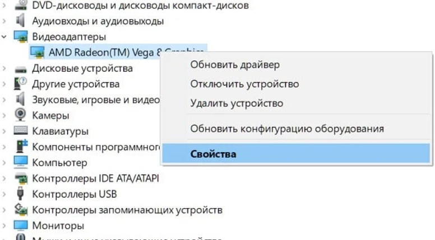Collapse the Видеоадаптеры tree node
435x240 pixels.
coord(4,37)
